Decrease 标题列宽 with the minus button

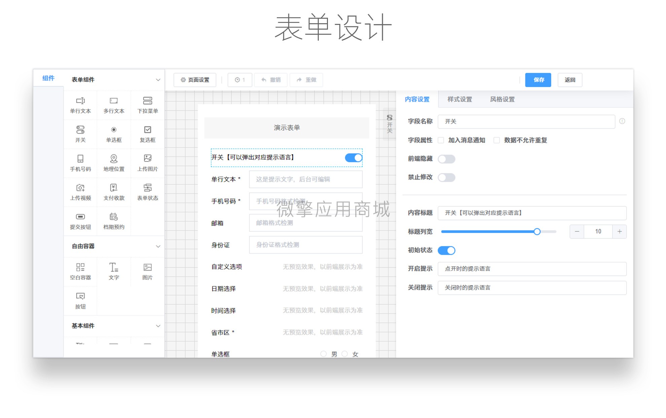[x=577, y=232]
